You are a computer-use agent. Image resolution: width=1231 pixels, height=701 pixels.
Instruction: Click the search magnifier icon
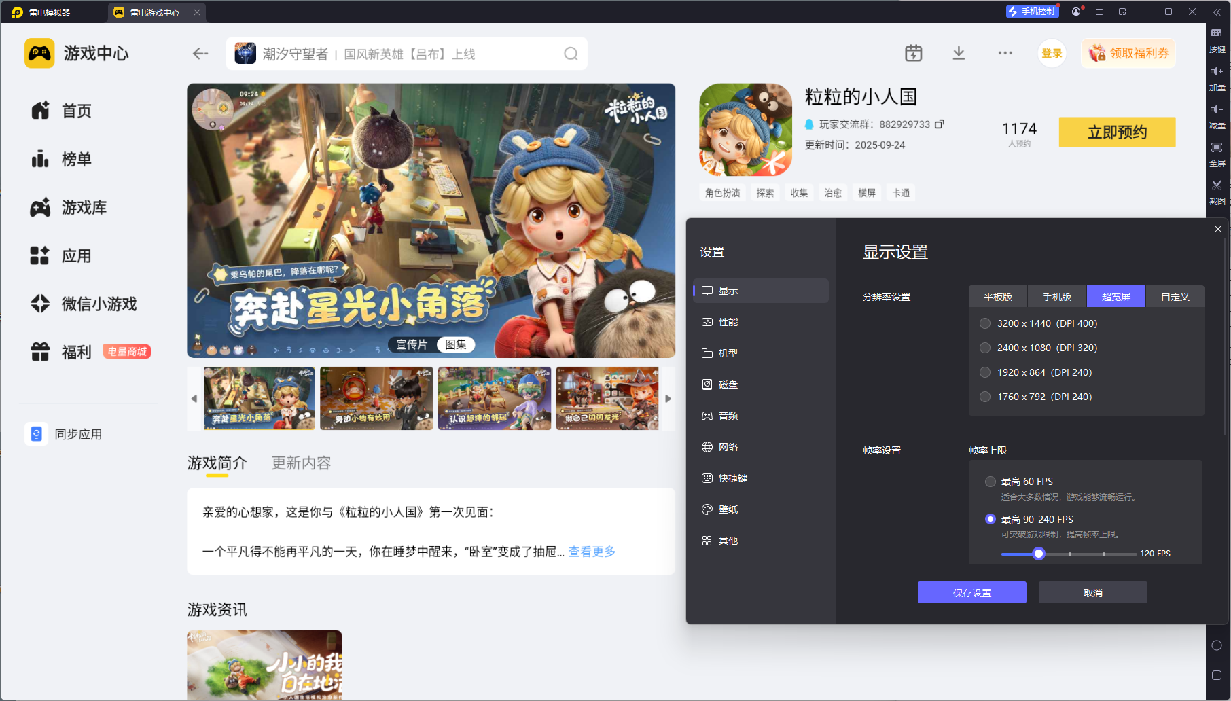click(571, 54)
